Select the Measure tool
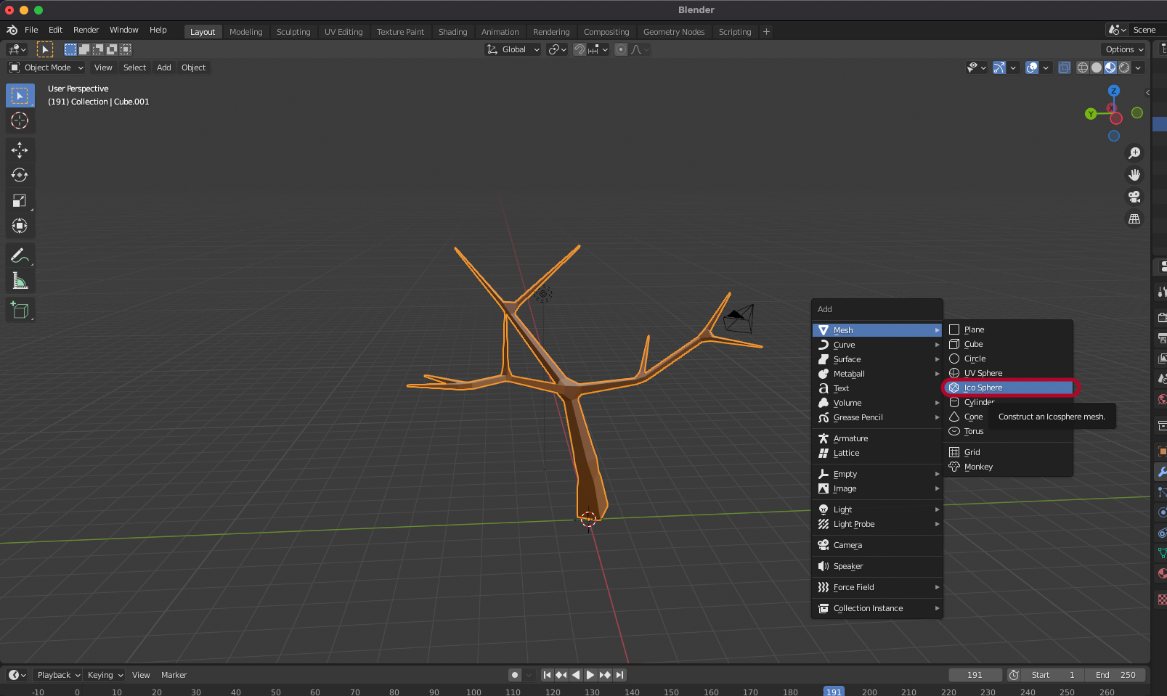 click(20, 282)
